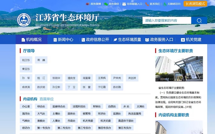Open leader profile 丁 立

(x=71, y=87)
